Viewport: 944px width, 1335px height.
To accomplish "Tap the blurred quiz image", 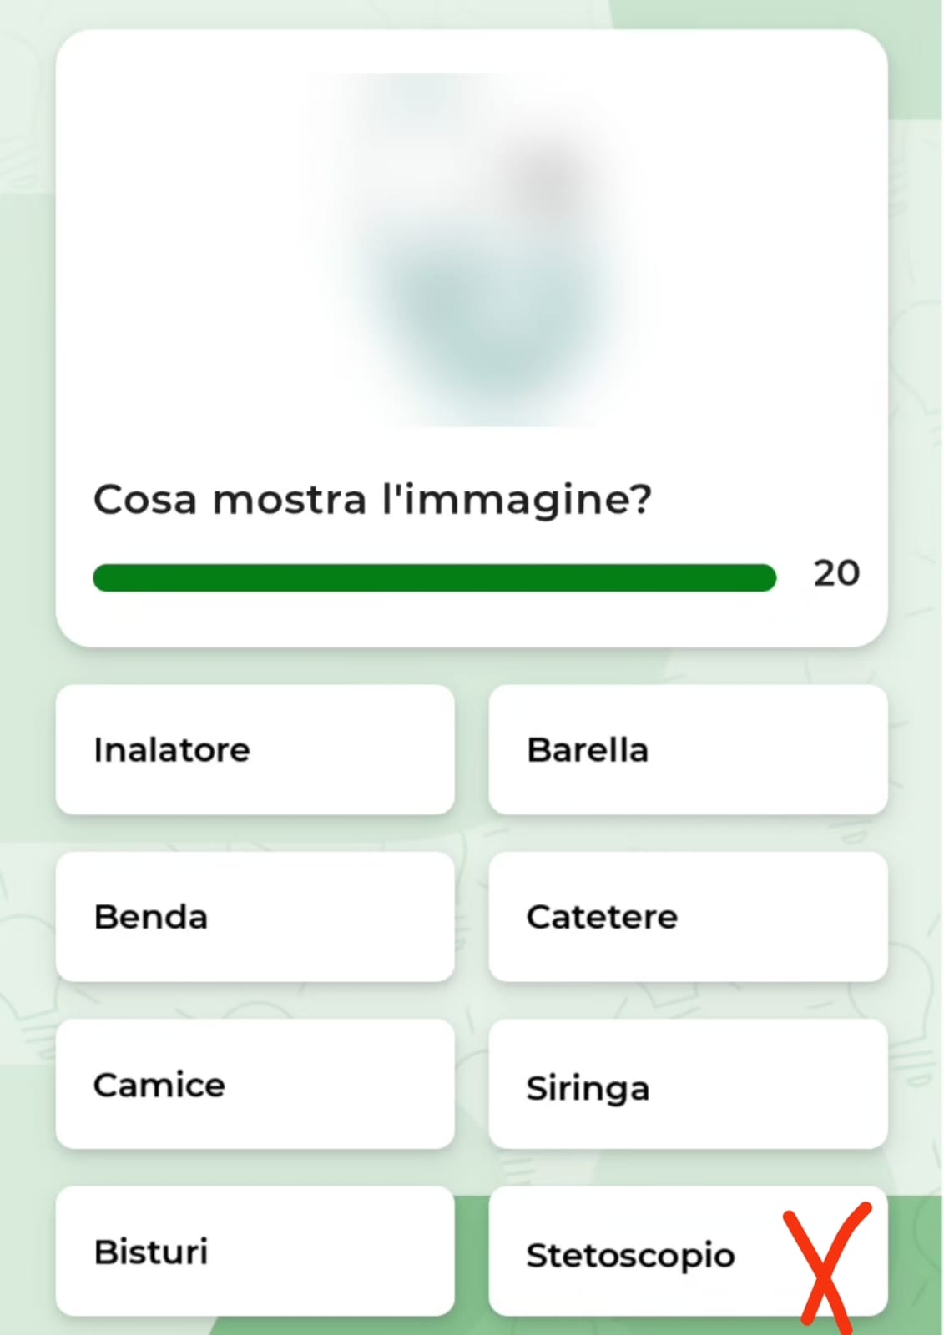I will point(472,250).
